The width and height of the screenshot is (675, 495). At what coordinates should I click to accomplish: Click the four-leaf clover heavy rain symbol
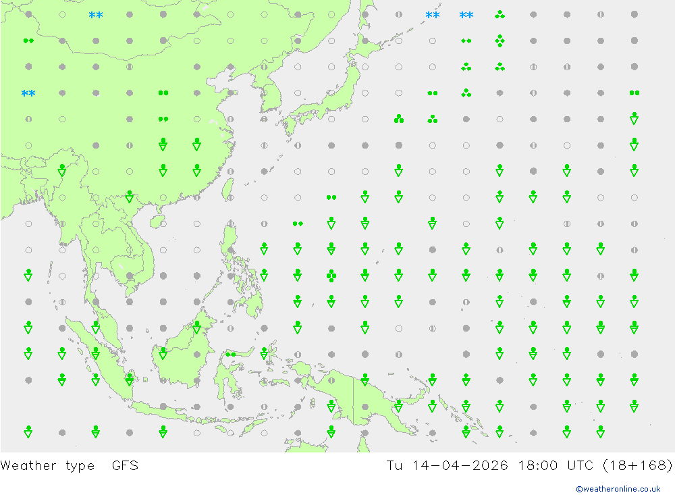(x=331, y=276)
